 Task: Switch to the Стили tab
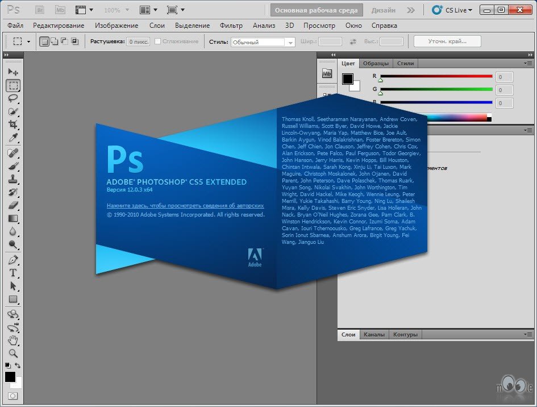point(406,63)
